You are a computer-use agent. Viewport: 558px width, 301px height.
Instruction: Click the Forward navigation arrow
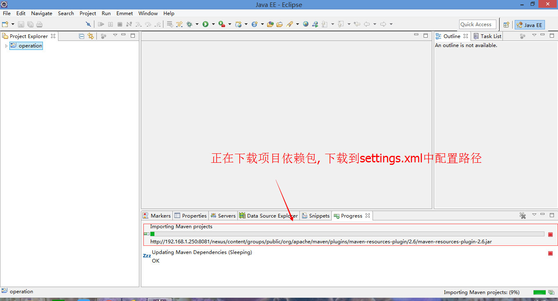383,25
